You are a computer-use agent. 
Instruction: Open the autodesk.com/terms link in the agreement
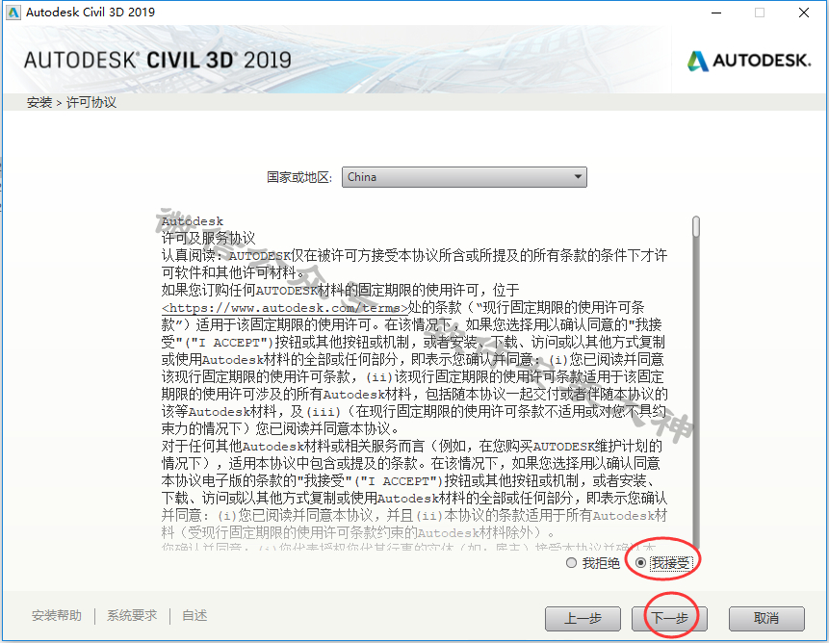point(285,307)
